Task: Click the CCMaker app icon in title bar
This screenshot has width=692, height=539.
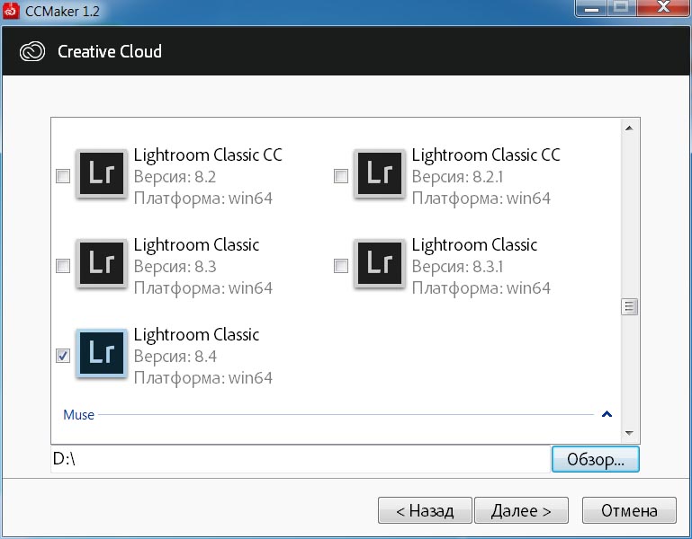Action: pos(11,11)
